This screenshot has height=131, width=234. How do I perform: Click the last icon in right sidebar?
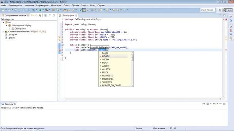pos(231,38)
